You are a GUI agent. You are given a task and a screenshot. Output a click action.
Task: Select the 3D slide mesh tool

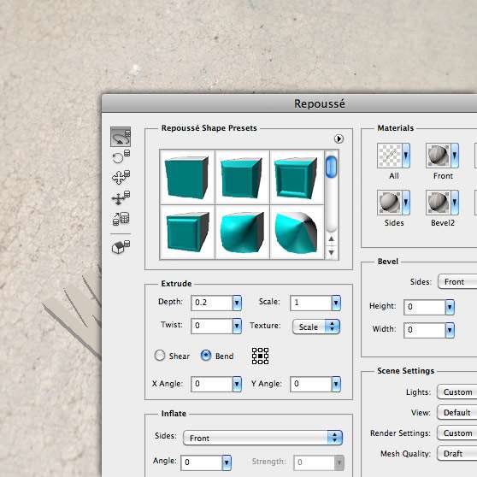click(121, 197)
